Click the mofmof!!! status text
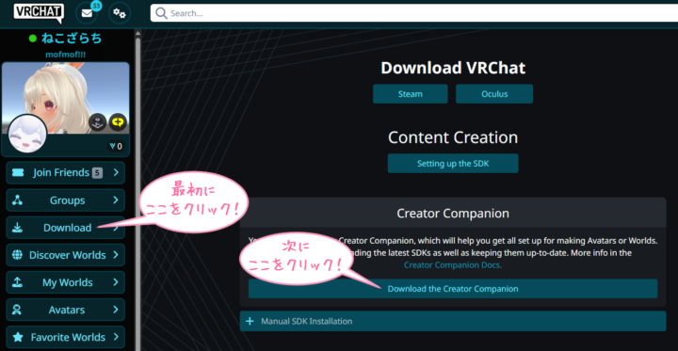Image resolution: width=678 pixels, height=351 pixels. coord(65,55)
